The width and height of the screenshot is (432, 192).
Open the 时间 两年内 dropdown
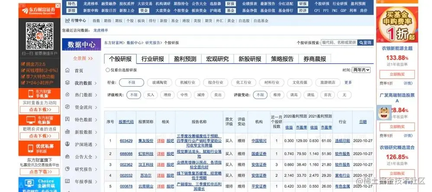point(361,70)
